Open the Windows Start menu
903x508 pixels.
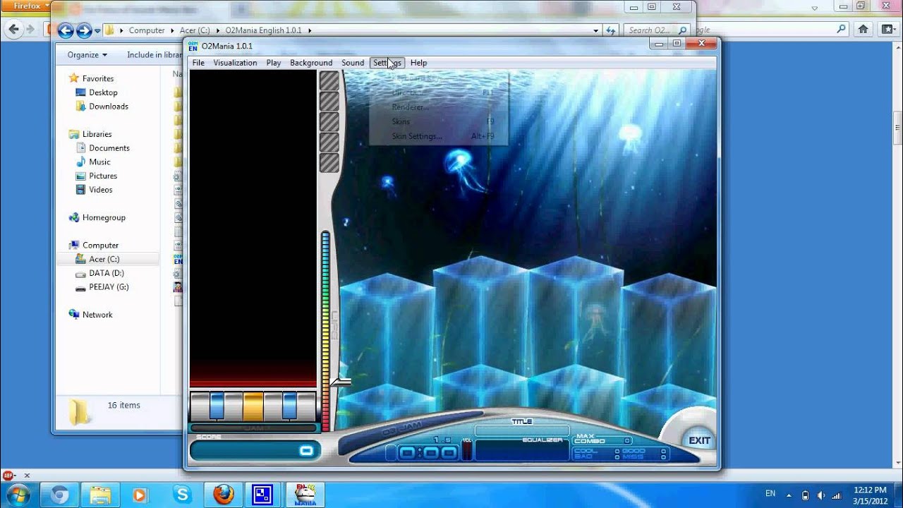(18, 494)
